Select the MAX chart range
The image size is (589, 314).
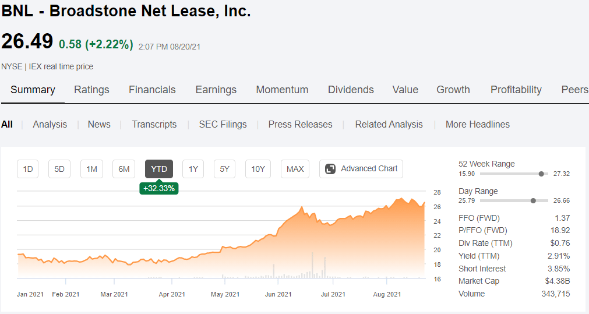(295, 169)
